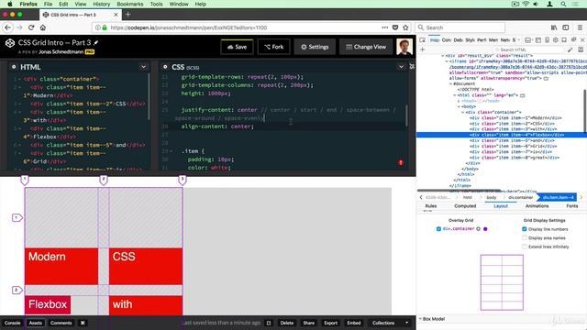Expand CSS editor dropdown chevron
The image size is (587, 330).
[401, 67]
